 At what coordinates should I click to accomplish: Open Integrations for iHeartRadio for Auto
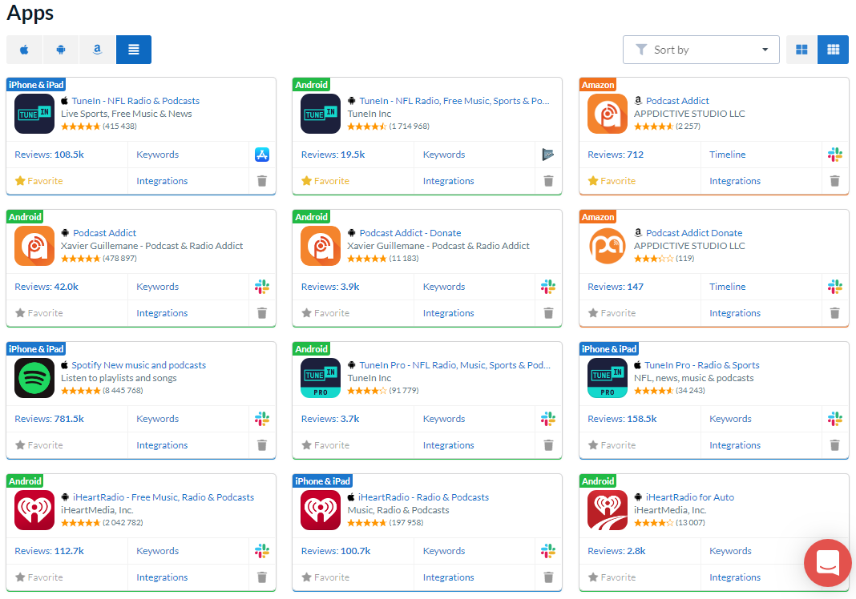735,577
